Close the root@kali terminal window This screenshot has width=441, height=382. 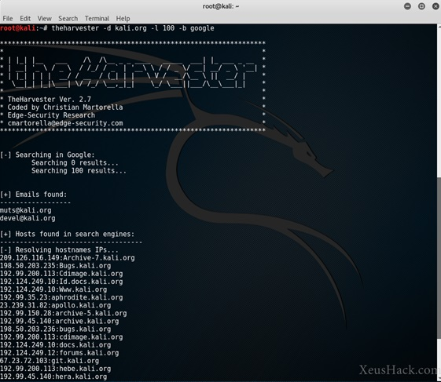click(x=435, y=6)
